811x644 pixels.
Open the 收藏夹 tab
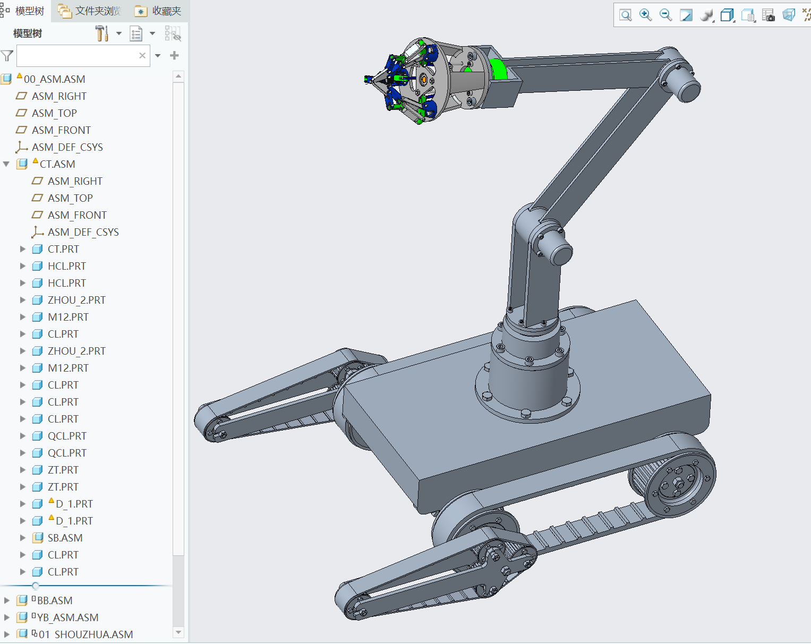158,11
